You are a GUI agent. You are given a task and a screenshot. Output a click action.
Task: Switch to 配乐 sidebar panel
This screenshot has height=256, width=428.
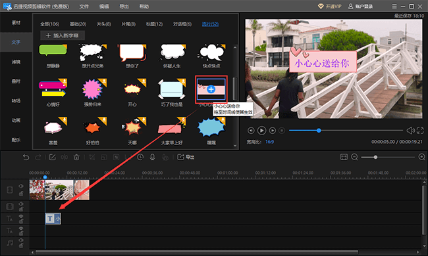coord(16,140)
